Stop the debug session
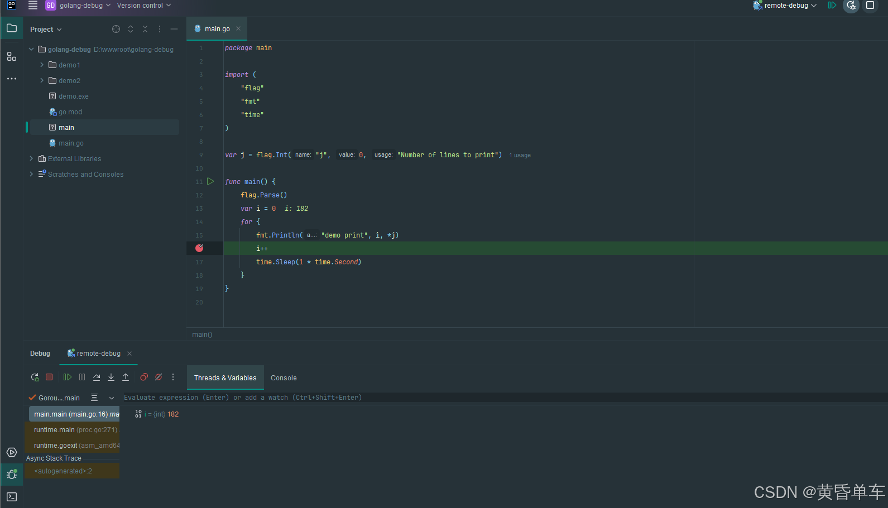 49,378
